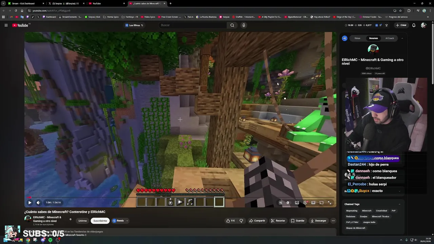The width and height of the screenshot is (434, 244).
Task: Open the YouTube hamburger guide menu
Action: coord(6,25)
